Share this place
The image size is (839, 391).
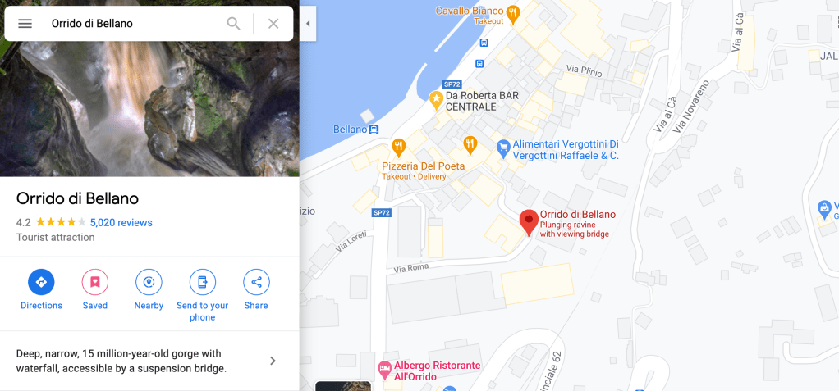256,282
